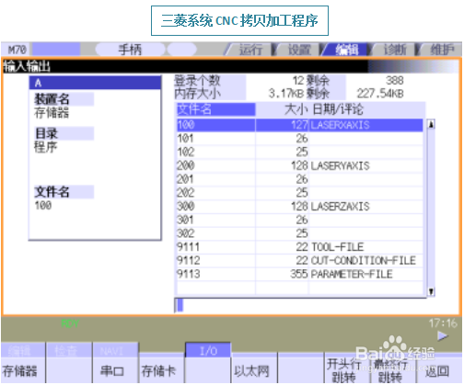This screenshot has height=385, width=464.
Task: Click the 手柄 mode indicator
Action: pyautogui.click(x=130, y=50)
